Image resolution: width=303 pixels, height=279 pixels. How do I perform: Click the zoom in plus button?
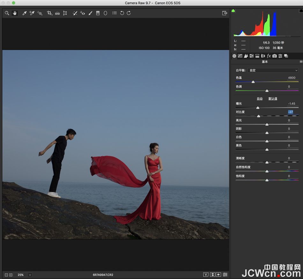pyautogui.click(x=11, y=275)
